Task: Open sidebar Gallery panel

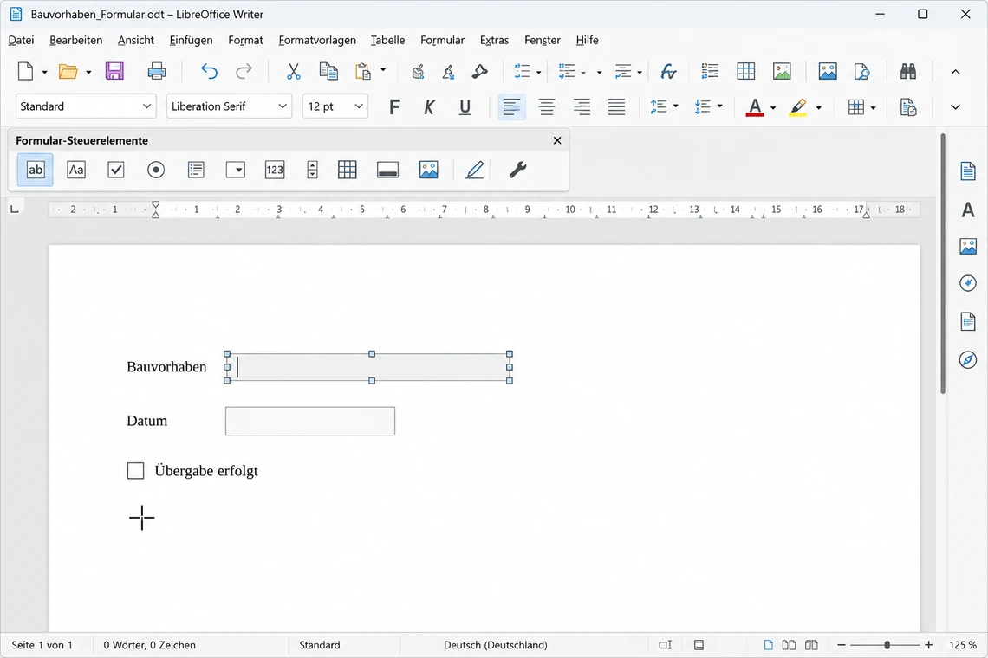Action: [968, 246]
